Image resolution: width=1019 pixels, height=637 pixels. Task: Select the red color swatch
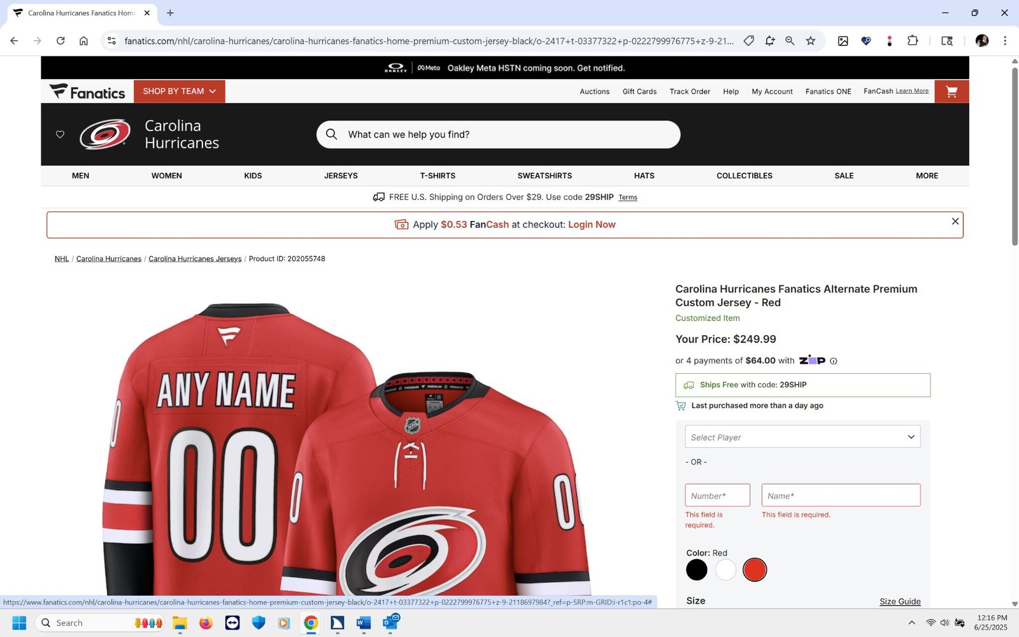pyautogui.click(x=755, y=569)
